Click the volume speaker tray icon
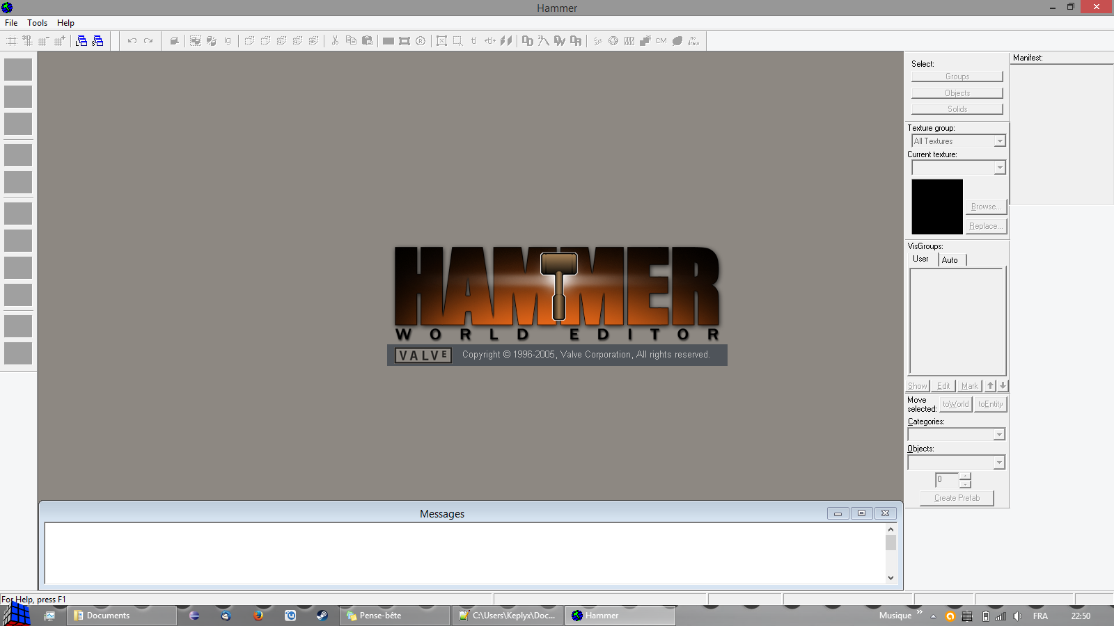1114x626 pixels. coord(1017,616)
